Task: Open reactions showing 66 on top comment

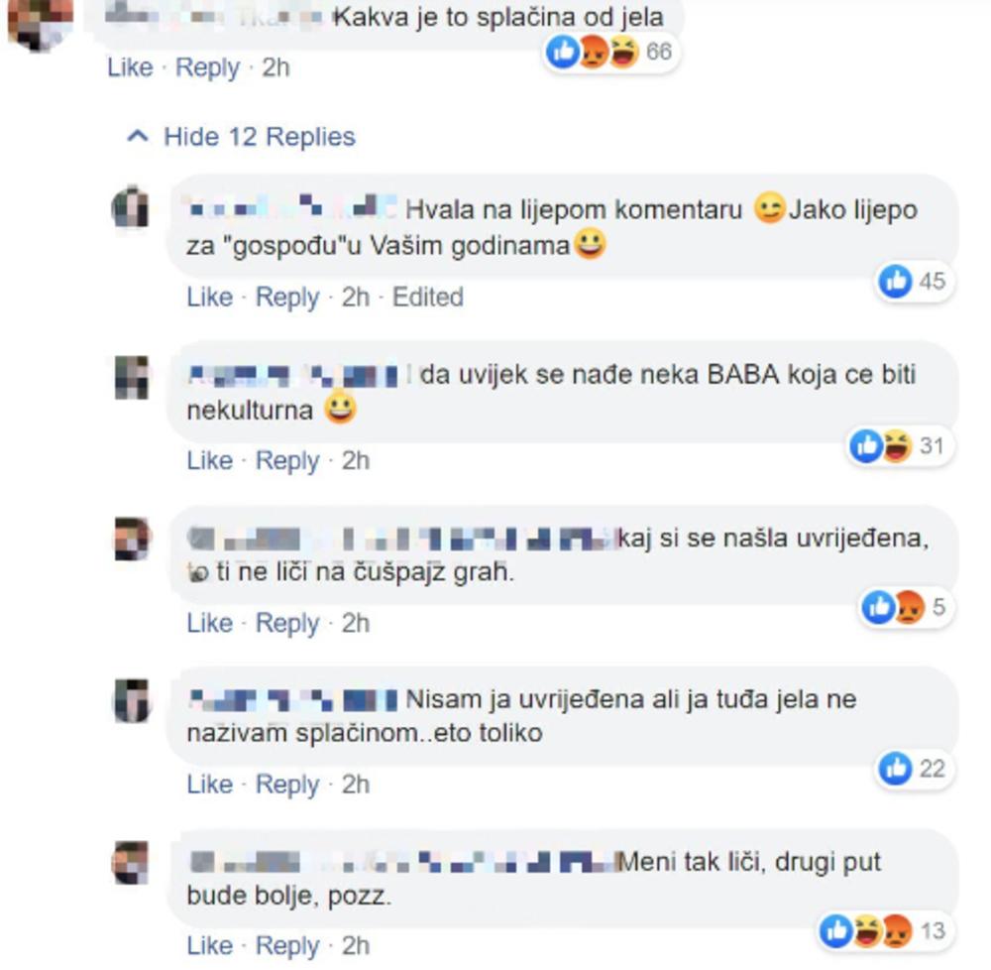Action: click(x=609, y=52)
